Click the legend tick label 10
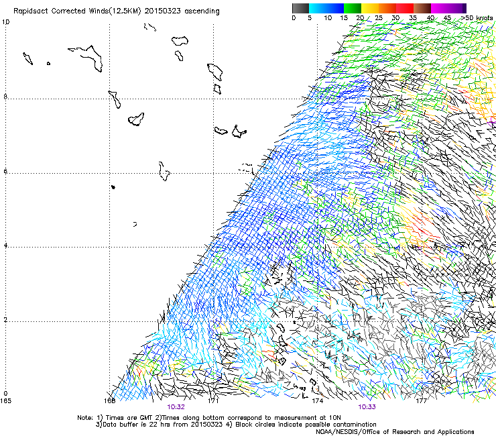The image size is (496, 436). [x=328, y=18]
